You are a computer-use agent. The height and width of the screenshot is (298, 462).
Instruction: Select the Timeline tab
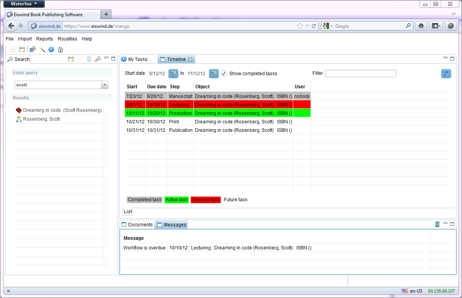[x=176, y=59]
